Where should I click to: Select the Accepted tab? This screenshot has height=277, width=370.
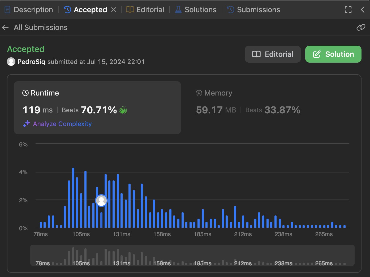(x=85, y=10)
